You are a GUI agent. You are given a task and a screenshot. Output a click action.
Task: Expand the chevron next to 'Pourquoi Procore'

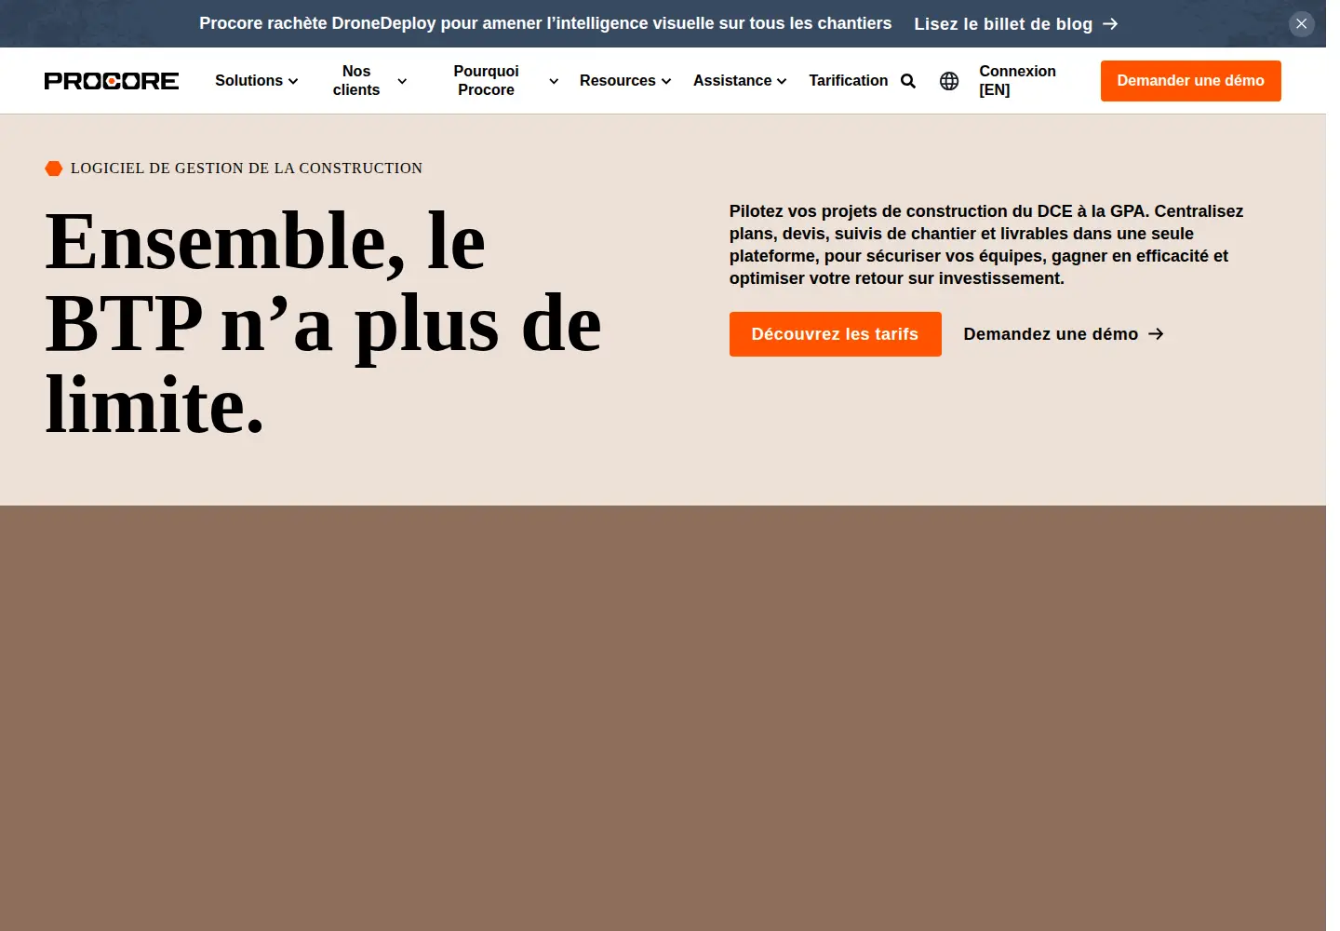point(554,82)
